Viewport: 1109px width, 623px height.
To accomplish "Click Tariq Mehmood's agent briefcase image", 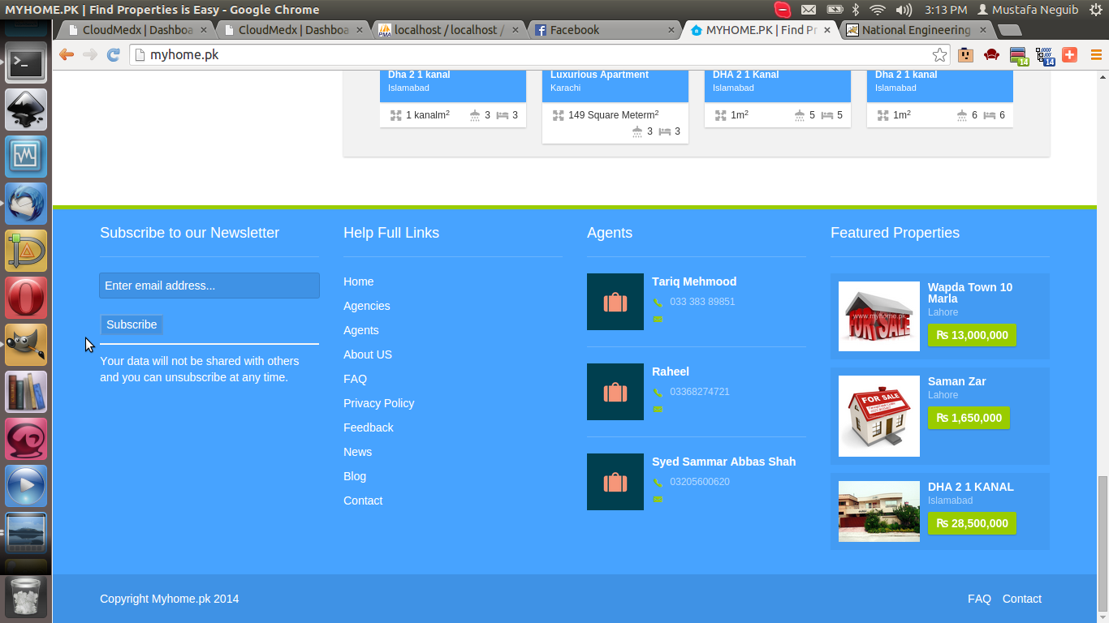I will (615, 302).
